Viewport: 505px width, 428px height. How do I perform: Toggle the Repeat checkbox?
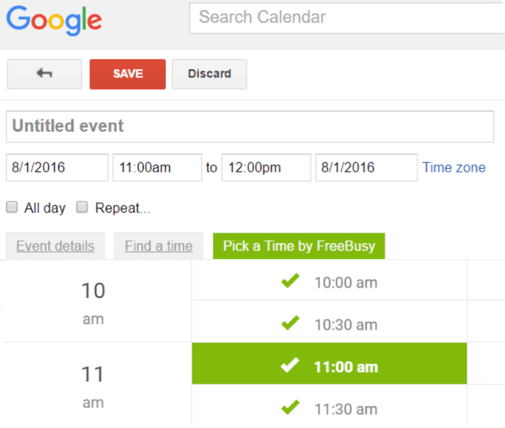82,207
